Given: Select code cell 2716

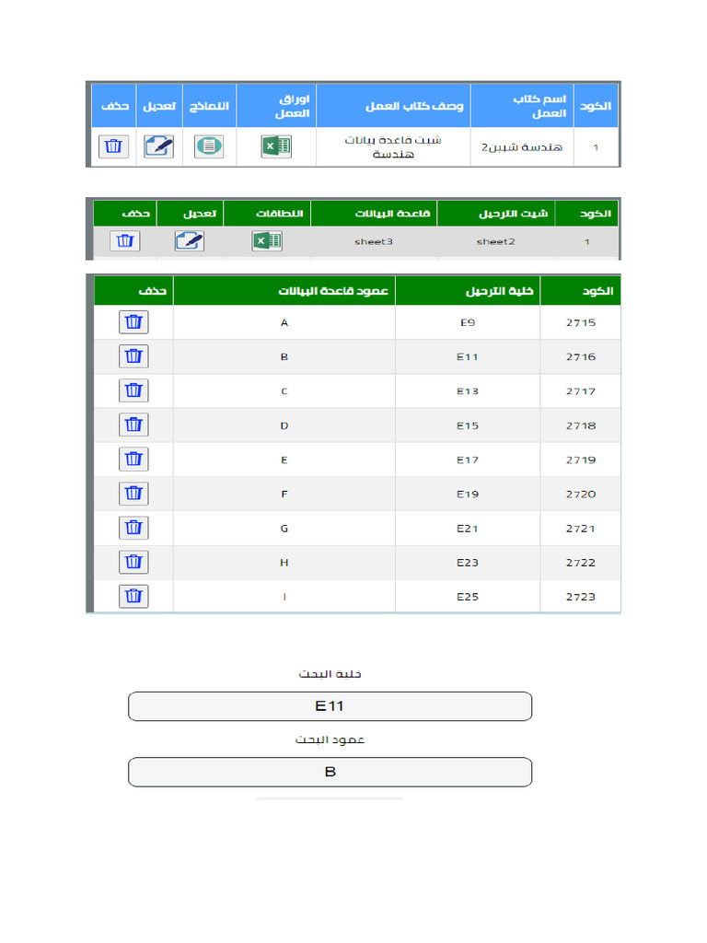Looking at the screenshot, I should [581, 357].
